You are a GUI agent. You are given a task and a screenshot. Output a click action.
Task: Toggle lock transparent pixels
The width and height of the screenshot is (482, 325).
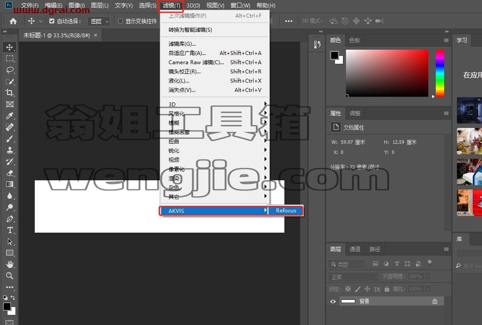(x=348, y=289)
